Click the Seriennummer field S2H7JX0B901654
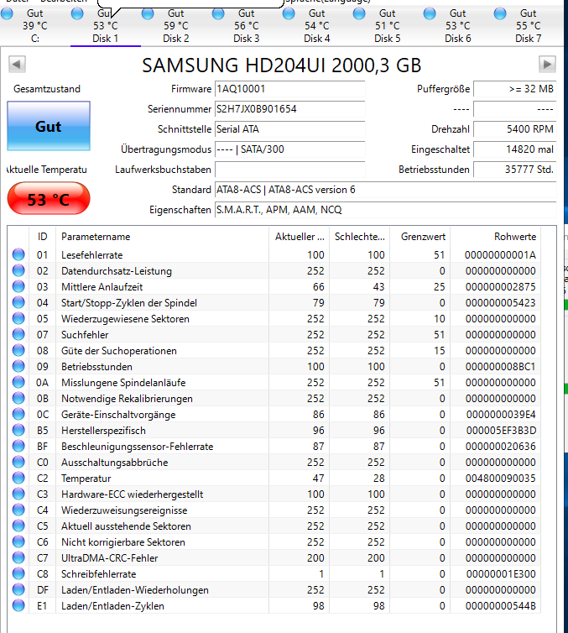Screen dimensions: 568x633 [290, 109]
